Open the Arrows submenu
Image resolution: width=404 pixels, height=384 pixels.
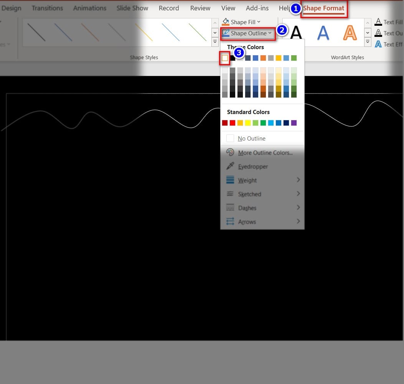pos(262,222)
